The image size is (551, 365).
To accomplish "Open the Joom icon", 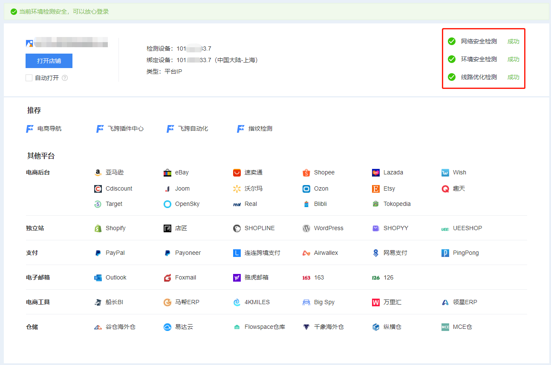I will (167, 188).
